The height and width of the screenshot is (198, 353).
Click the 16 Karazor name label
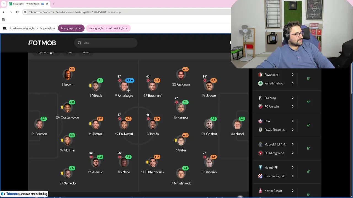tap(181, 117)
